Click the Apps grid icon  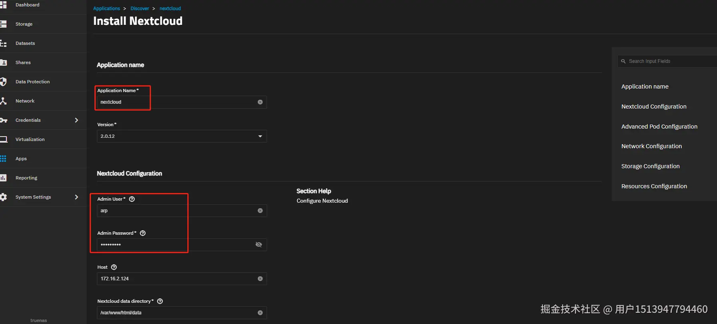[3, 159]
